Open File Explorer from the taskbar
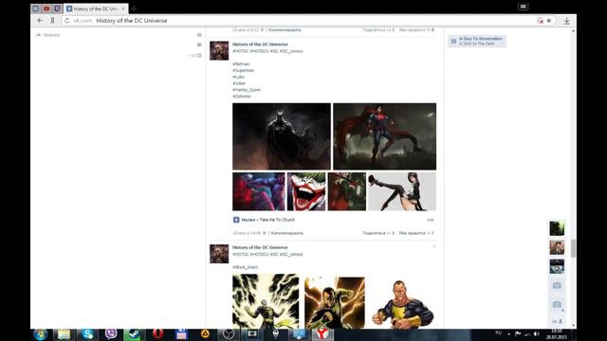The width and height of the screenshot is (607, 341). [x=64, y=334]
